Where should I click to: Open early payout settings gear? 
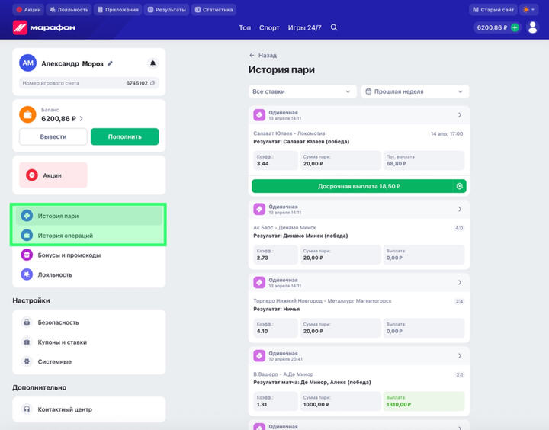click(x=459, y=186)
